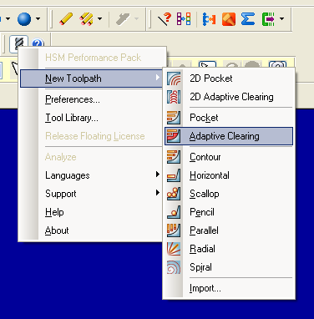This screenshot has width=314, height=319.
Task: Click the 2D Pocket icon
Action: click(174, 78)
